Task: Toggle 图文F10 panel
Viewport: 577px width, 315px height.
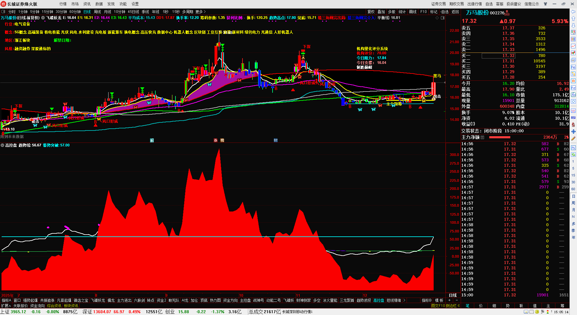Action: coord(438,306)
